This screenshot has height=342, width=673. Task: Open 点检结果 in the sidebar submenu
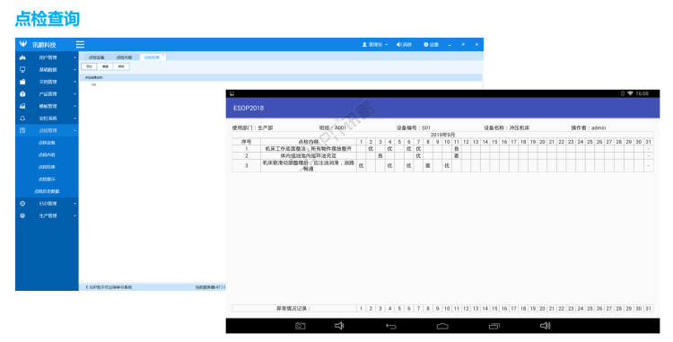[x=47, y=167]
